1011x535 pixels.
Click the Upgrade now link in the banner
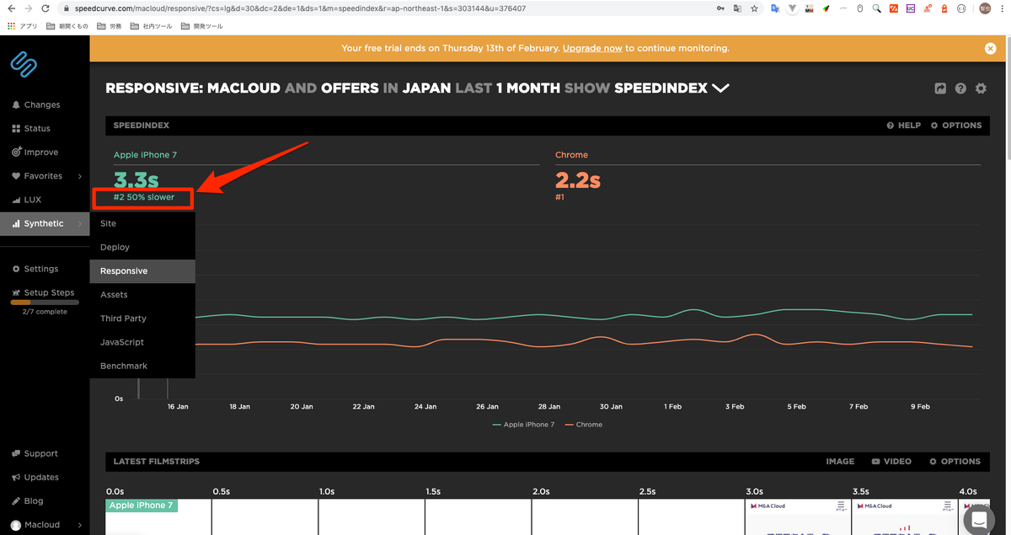592,48
